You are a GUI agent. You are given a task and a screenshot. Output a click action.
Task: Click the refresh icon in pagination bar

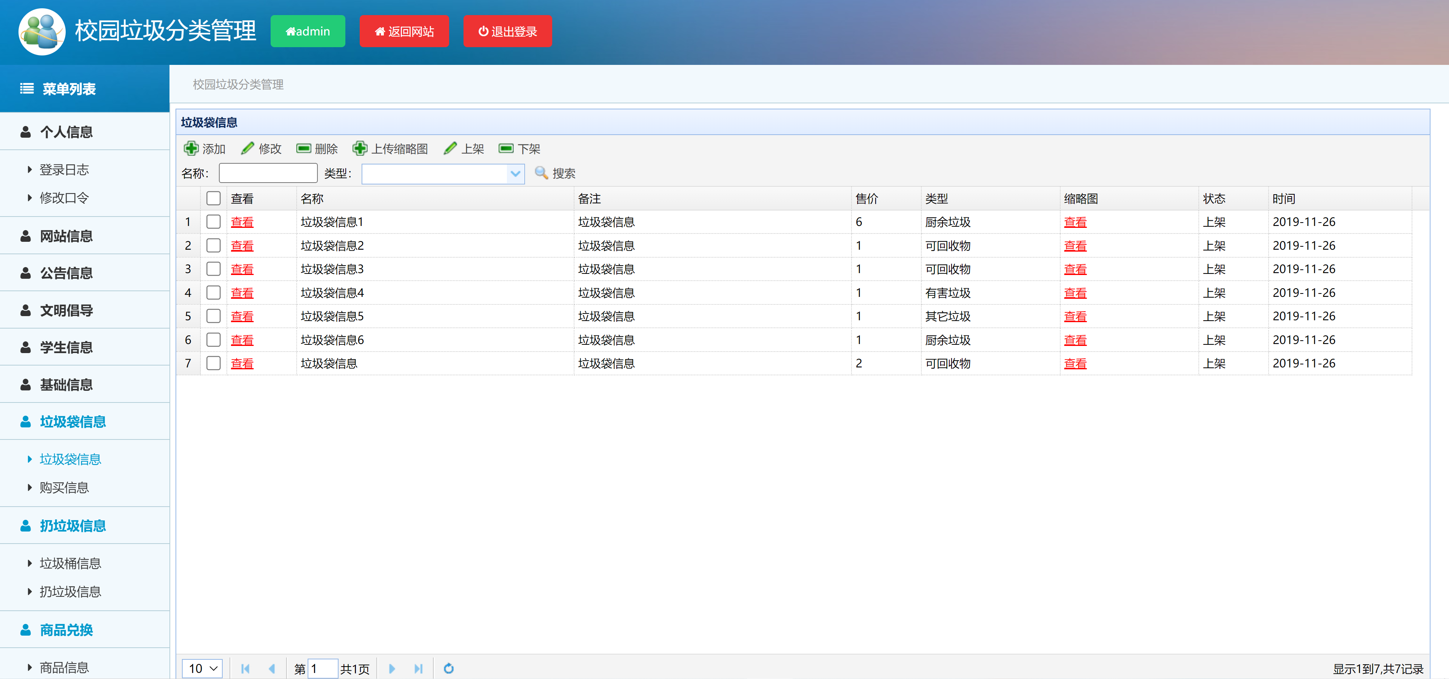(x=448, y=669)
